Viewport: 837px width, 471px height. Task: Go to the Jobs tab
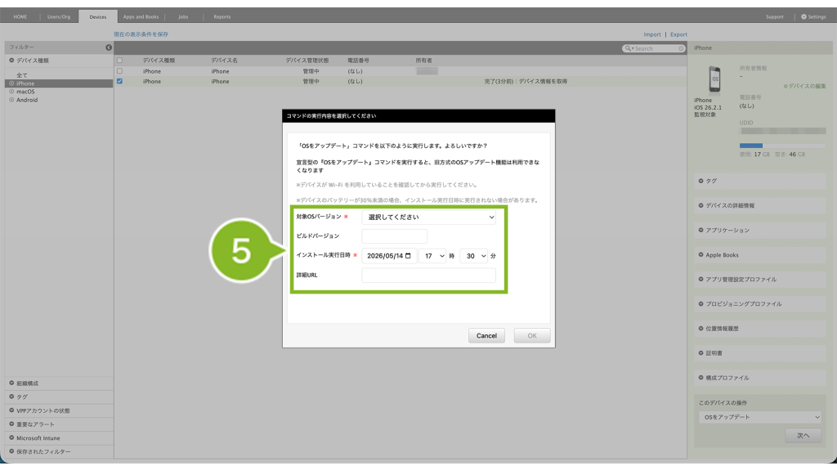(x=183, y=16)
